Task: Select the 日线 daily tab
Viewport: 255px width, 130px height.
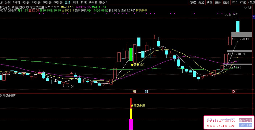Action: (68, 2)
